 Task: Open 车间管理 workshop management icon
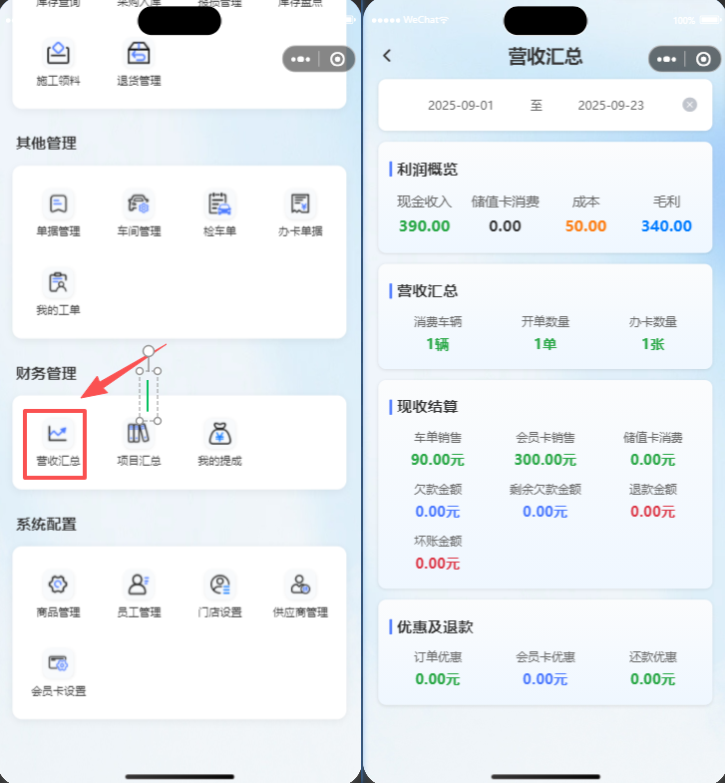(x=139, y=203)
